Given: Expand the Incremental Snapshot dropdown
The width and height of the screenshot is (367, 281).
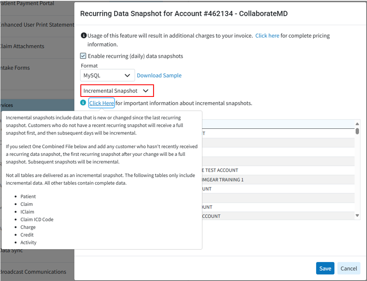Looking at the screenshot, I should (x=117, y=91).
